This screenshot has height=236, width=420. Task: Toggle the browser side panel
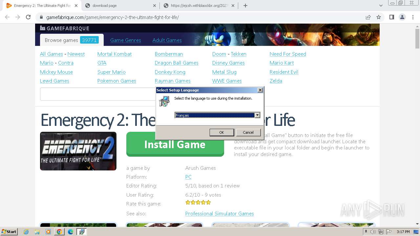tap(391, 17)
